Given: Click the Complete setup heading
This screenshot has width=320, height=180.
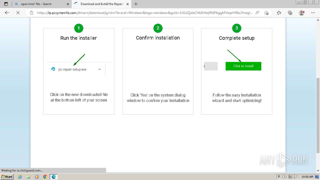Looking at the screenshot, I should [237, 38].
